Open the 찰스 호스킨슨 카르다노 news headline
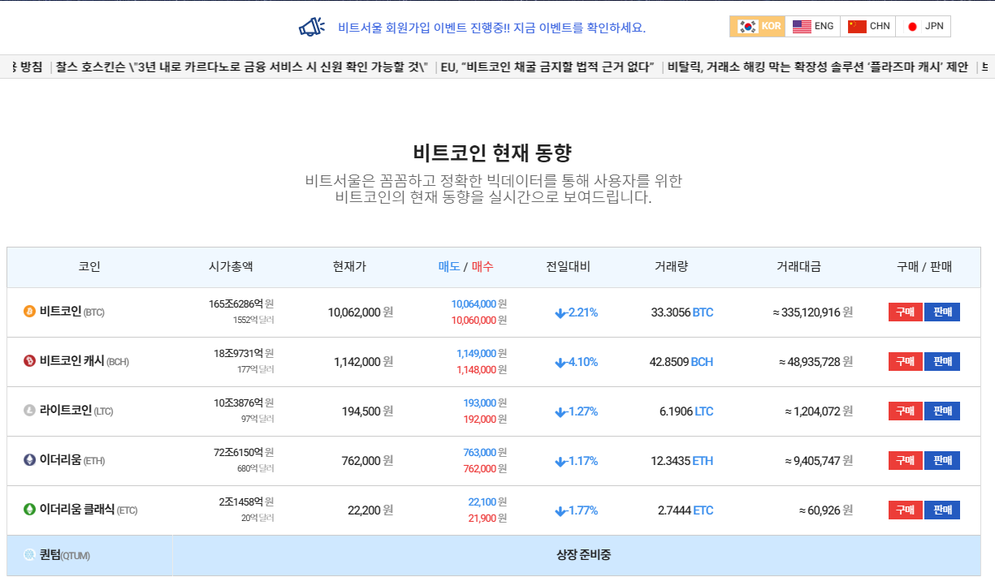Image resolution: width=995 pixels, height=577 pixels. pos(242,67)
